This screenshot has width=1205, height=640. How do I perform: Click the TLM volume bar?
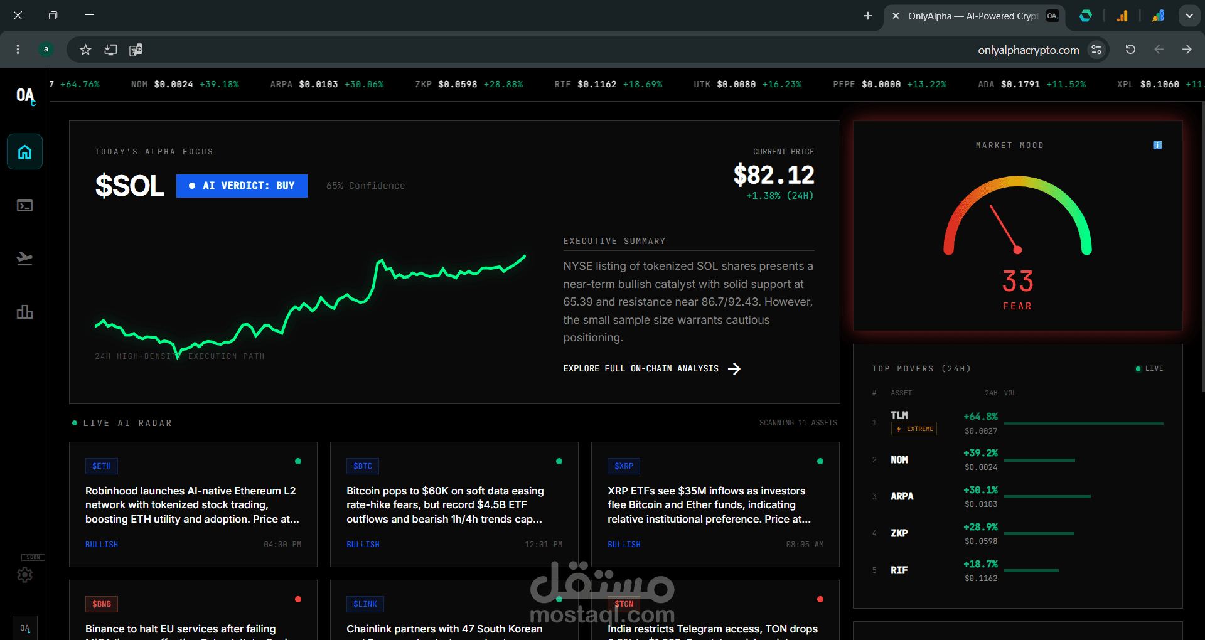click(x=1084, y=424)
